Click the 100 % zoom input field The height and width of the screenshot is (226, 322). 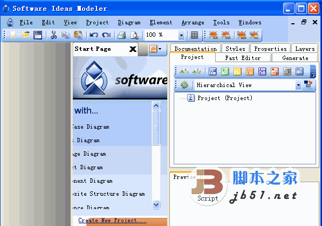click(162, 35)
